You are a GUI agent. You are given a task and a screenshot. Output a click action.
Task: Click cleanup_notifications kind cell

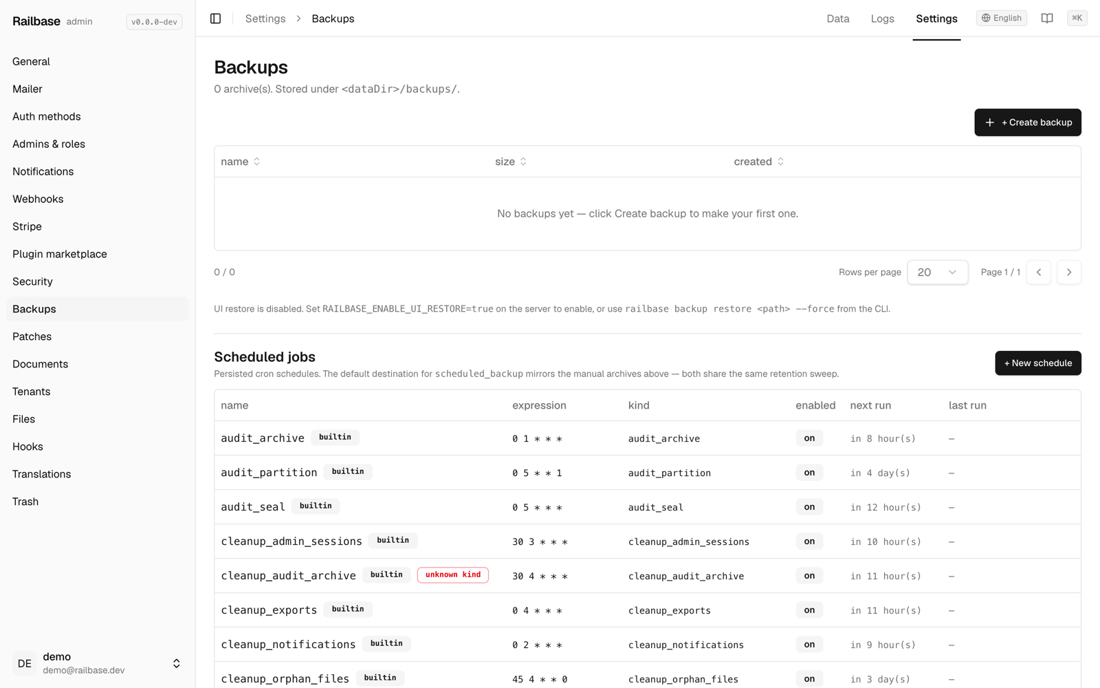[686, 645]
